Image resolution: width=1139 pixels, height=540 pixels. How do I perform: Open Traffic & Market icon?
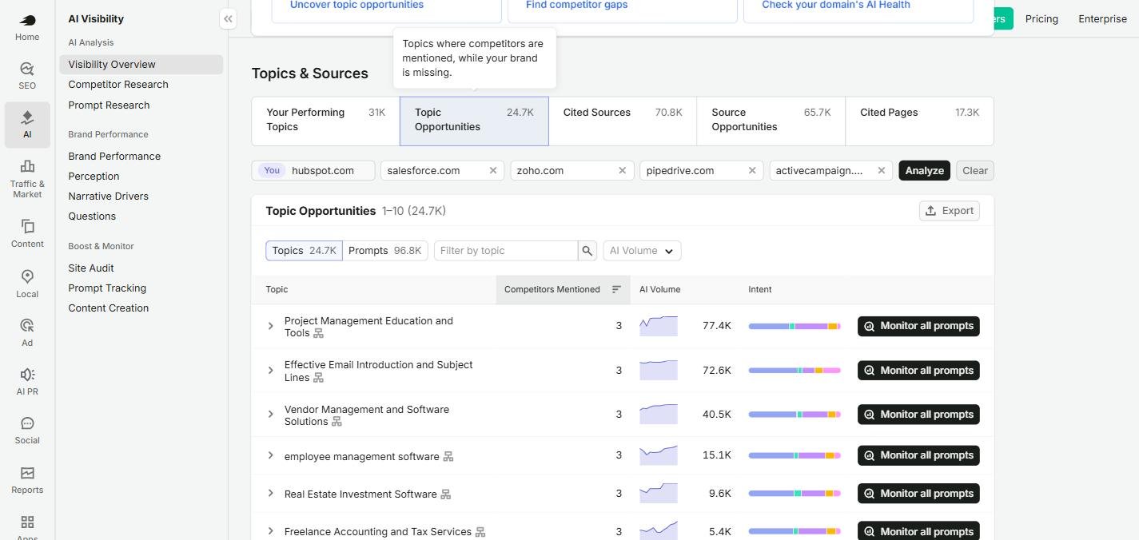(x=27, y=177)
